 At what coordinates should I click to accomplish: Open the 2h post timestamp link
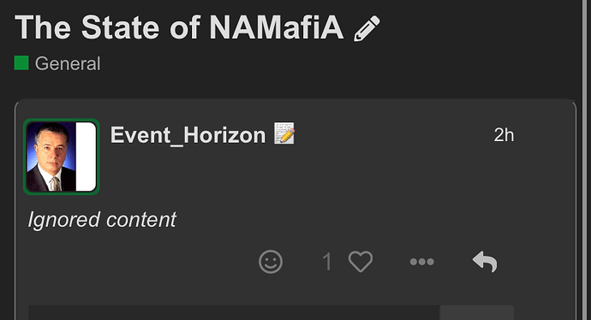point(504,135)
